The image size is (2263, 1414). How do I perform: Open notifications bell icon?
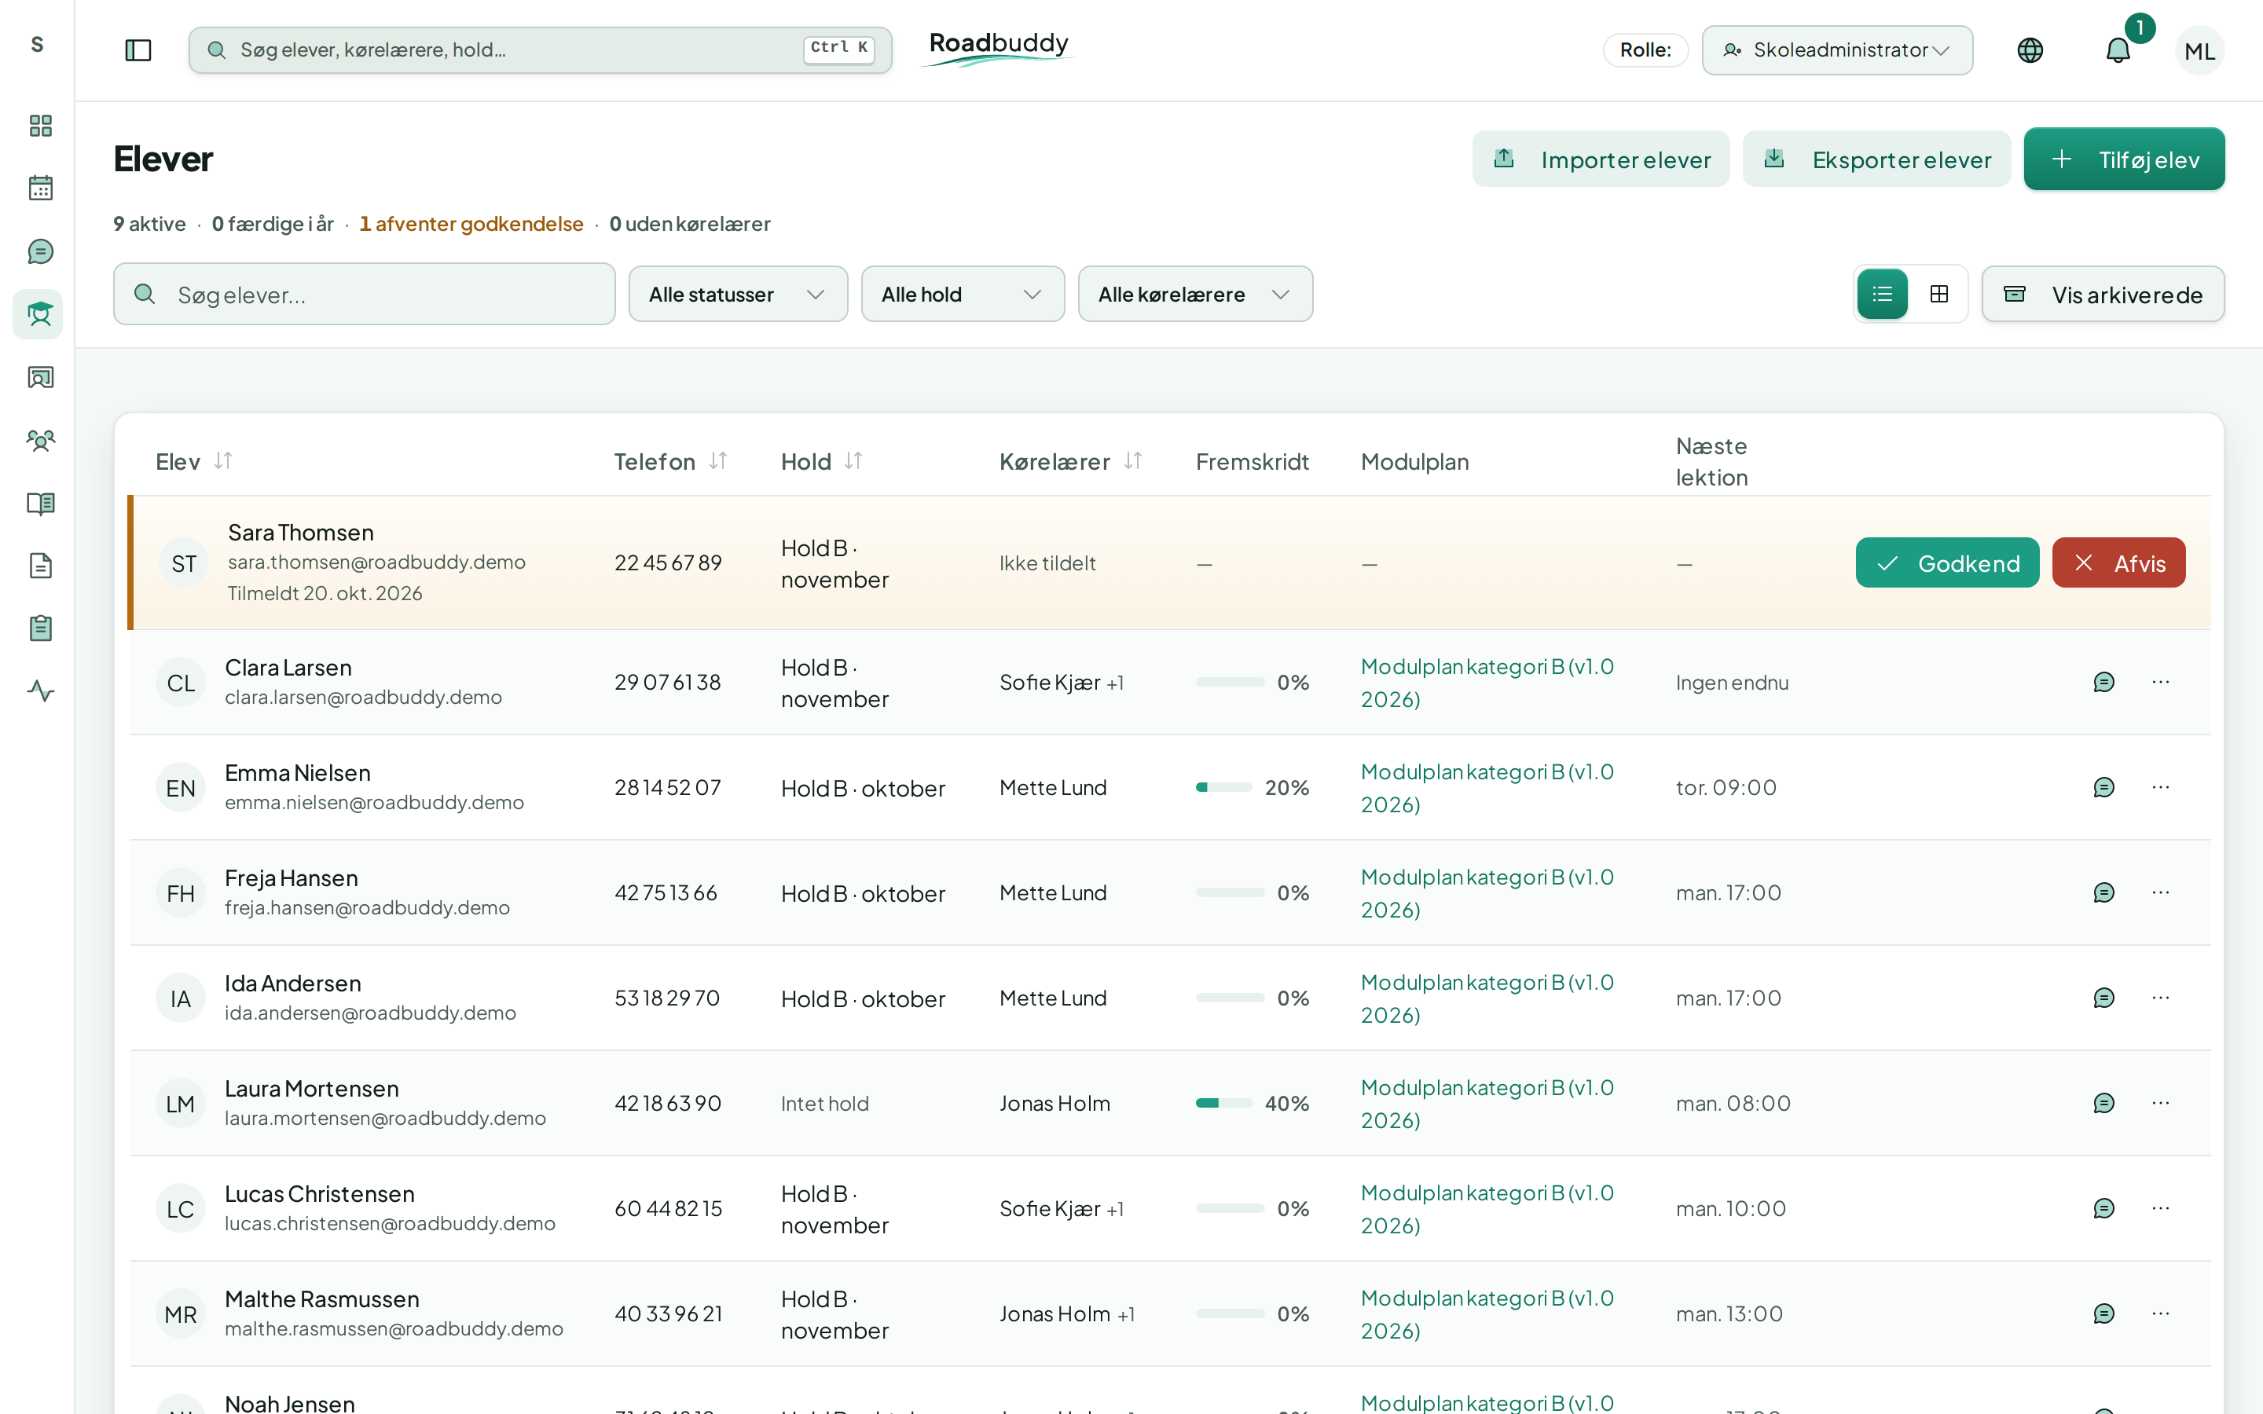[x=2118, y=49]
